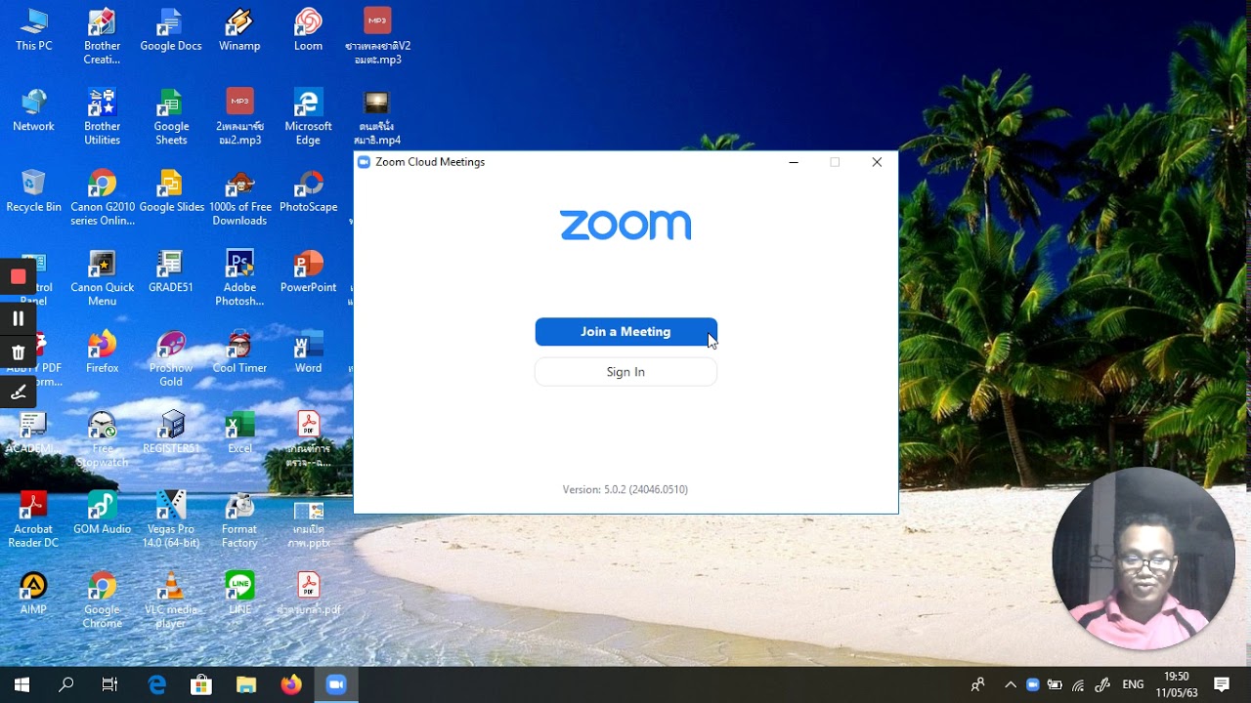Click the webcam overlay thumbnail

[x=1143, y=558]
